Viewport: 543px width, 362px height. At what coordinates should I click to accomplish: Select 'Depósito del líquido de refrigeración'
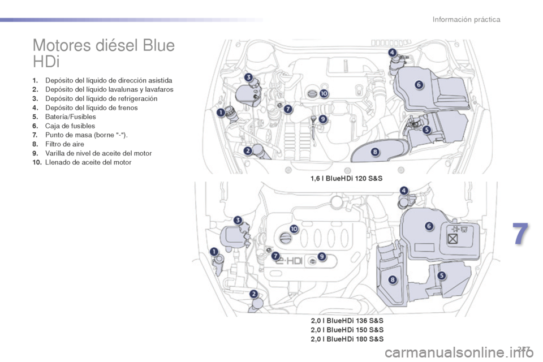pos(101,98)
